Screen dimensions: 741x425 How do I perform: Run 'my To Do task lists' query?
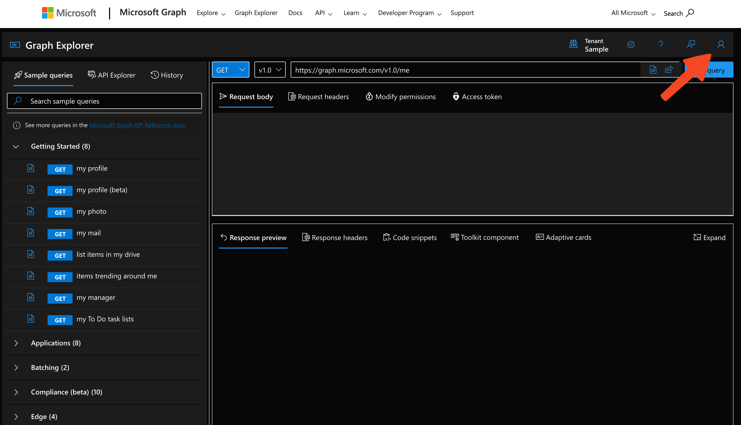pos(104,320)
